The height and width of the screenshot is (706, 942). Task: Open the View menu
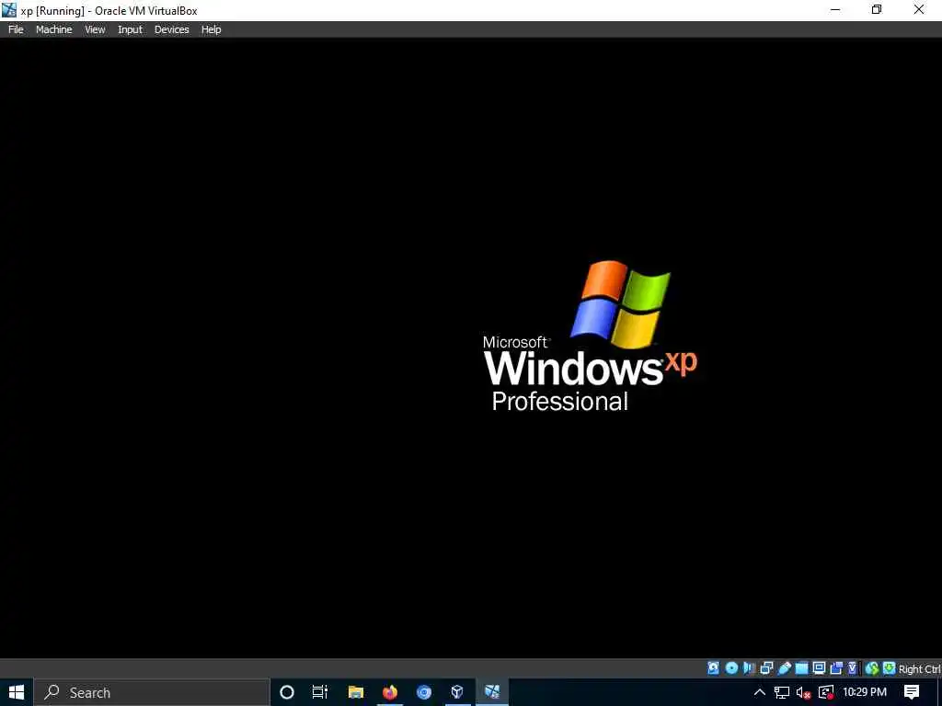point(95,29)
